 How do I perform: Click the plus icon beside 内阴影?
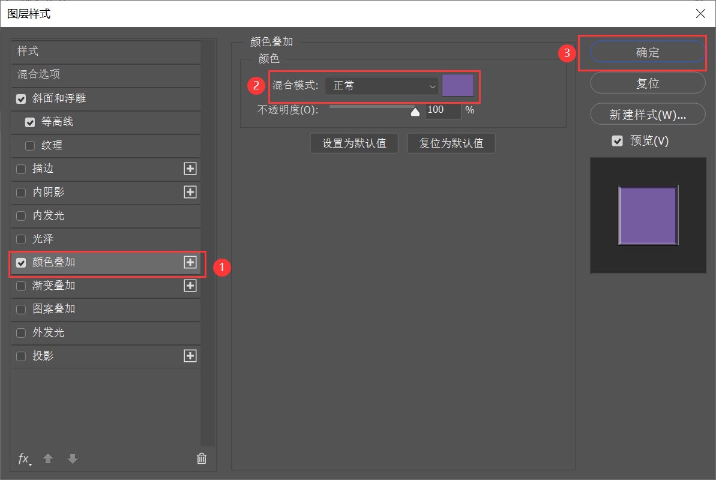(190, 192)
